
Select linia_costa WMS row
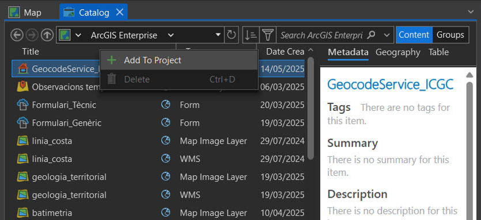point(158,159)
